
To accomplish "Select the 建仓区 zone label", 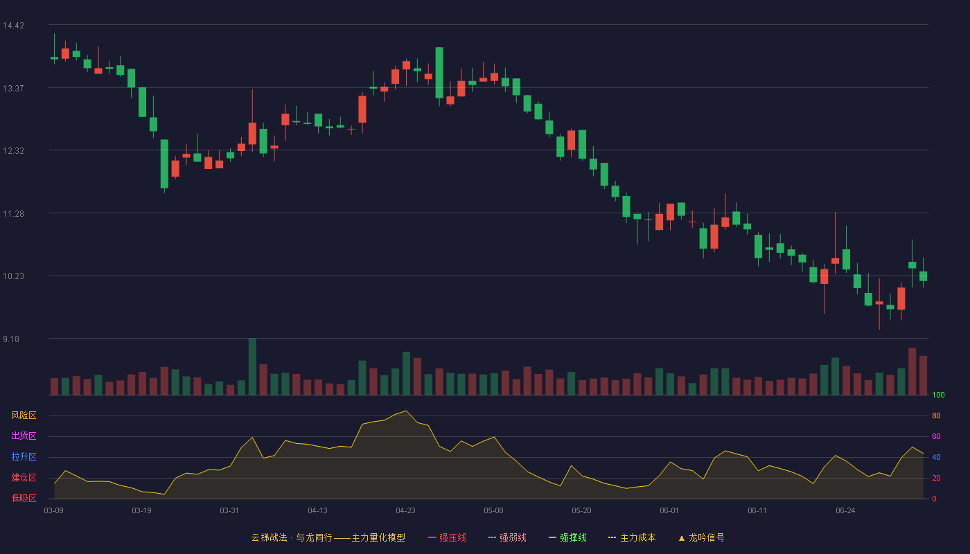I will pyautogui.click(x=24, y=478).
